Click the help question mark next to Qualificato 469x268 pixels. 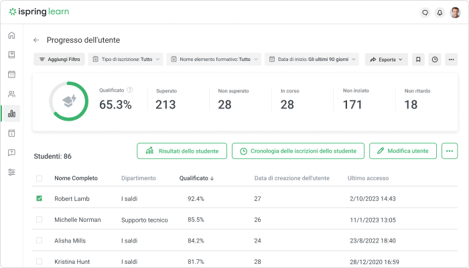pos(129,90)
